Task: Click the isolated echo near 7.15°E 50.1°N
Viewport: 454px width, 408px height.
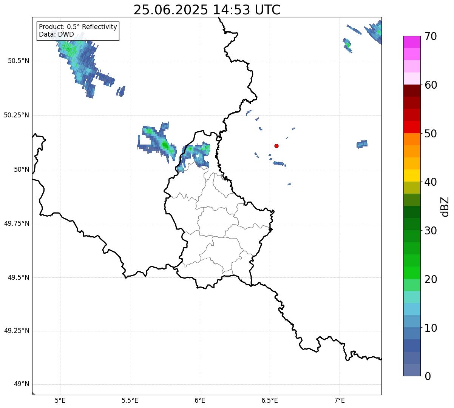Action: pyautogui.click(x=362, y=144)
